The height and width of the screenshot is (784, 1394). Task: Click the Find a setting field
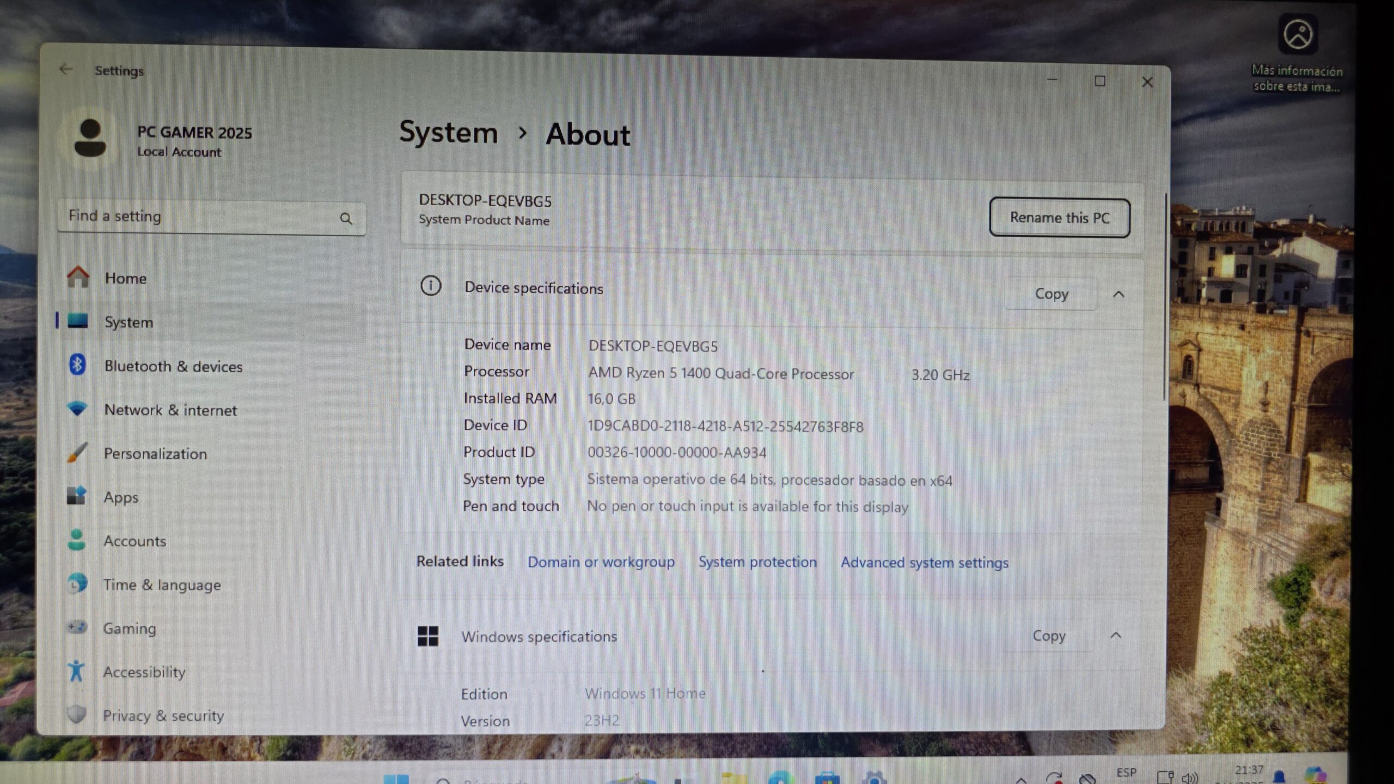(196, 217)
